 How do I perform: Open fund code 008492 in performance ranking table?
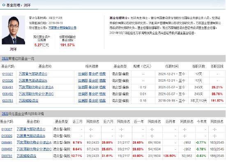coord(7,149)
